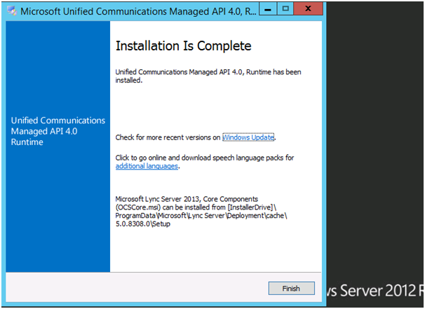Open the Windows Update link

(248, 137)
